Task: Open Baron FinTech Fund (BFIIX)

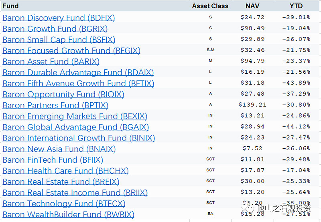Action: click(53, 160)
